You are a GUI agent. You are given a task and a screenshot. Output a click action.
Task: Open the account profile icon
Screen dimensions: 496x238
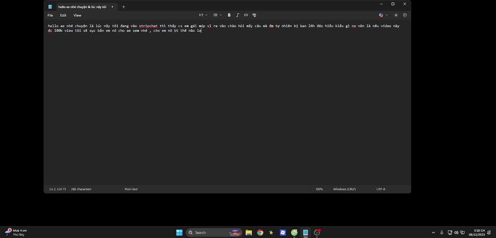tap(396, 15)
